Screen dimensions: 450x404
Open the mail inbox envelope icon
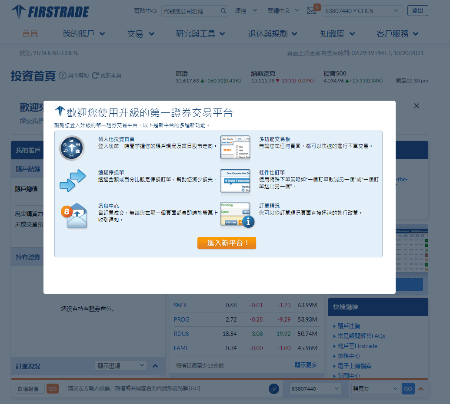(x=312, y=10)
